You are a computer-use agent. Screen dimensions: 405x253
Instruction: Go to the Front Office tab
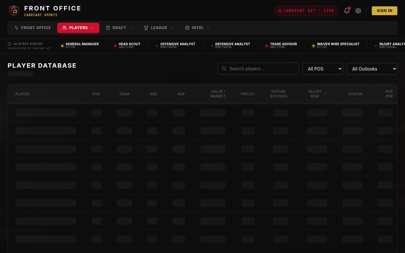pos(33,28)
